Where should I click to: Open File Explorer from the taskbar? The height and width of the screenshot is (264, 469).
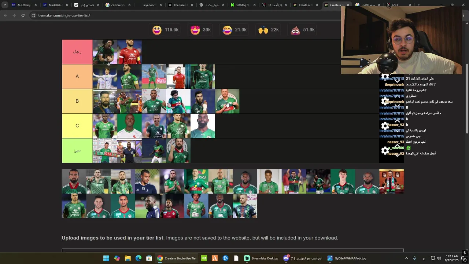coord(128,258)
